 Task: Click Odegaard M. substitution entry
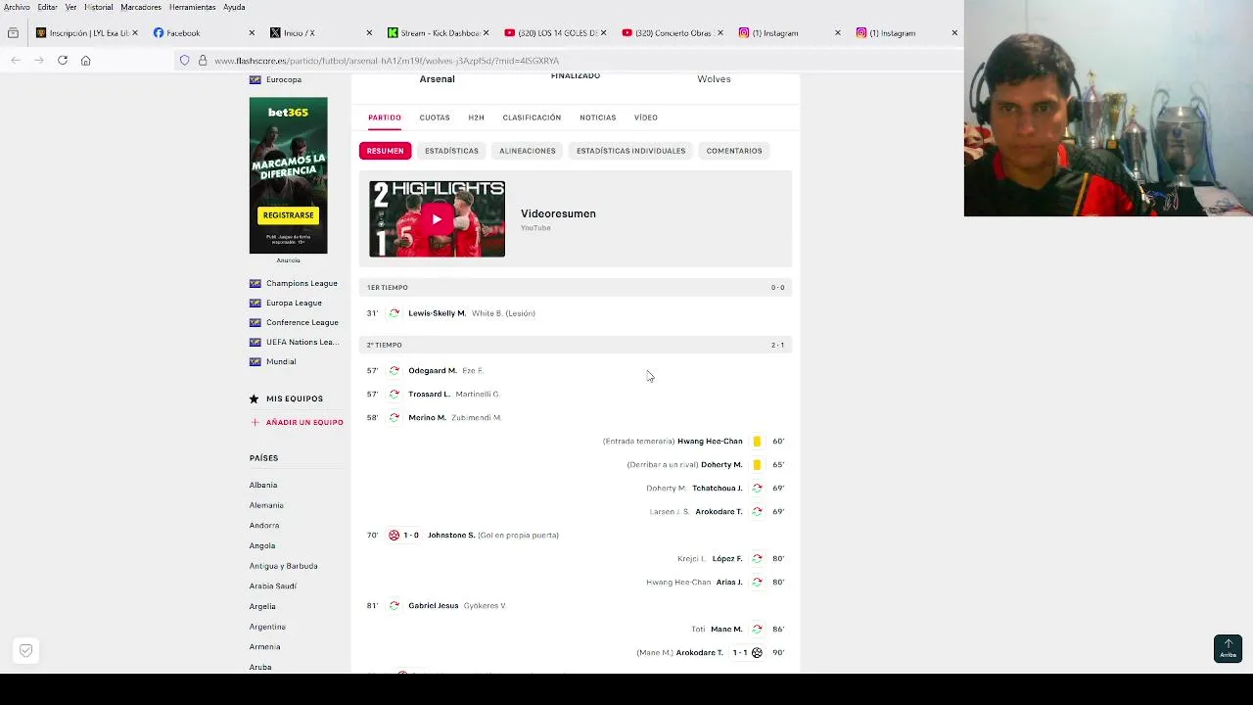coord(433,371)
